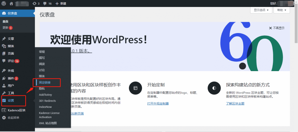
Task: Open AddToAny settings
Action: 45,95
